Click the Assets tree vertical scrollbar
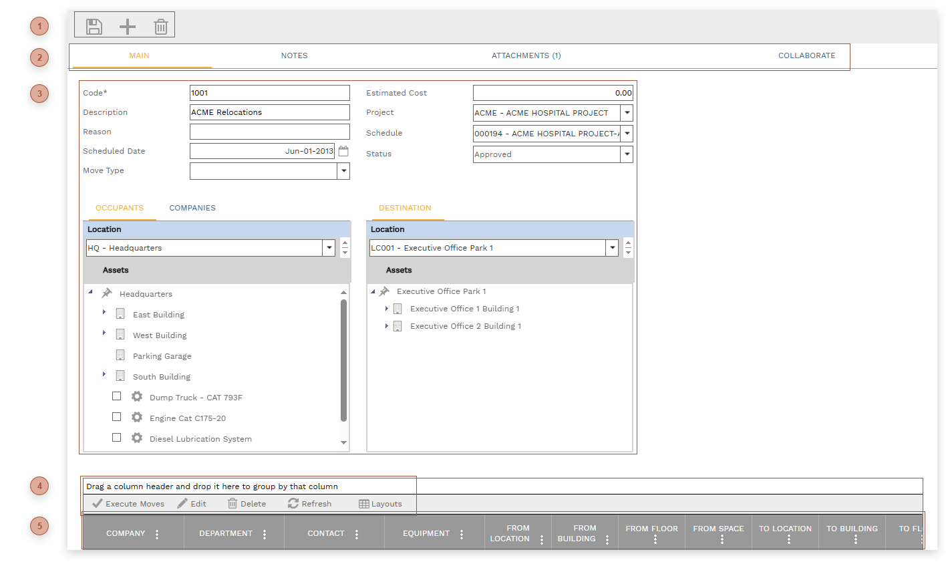950x566 pixels. [343, 361]
